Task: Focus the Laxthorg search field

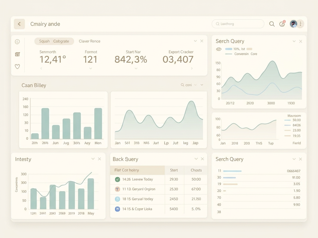Action: (x=238, y=24)
